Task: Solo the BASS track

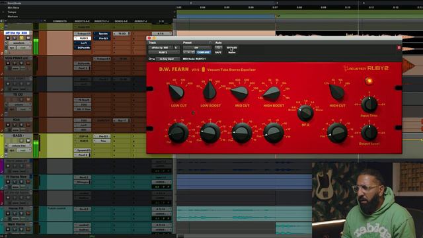Action: point(21,141)
